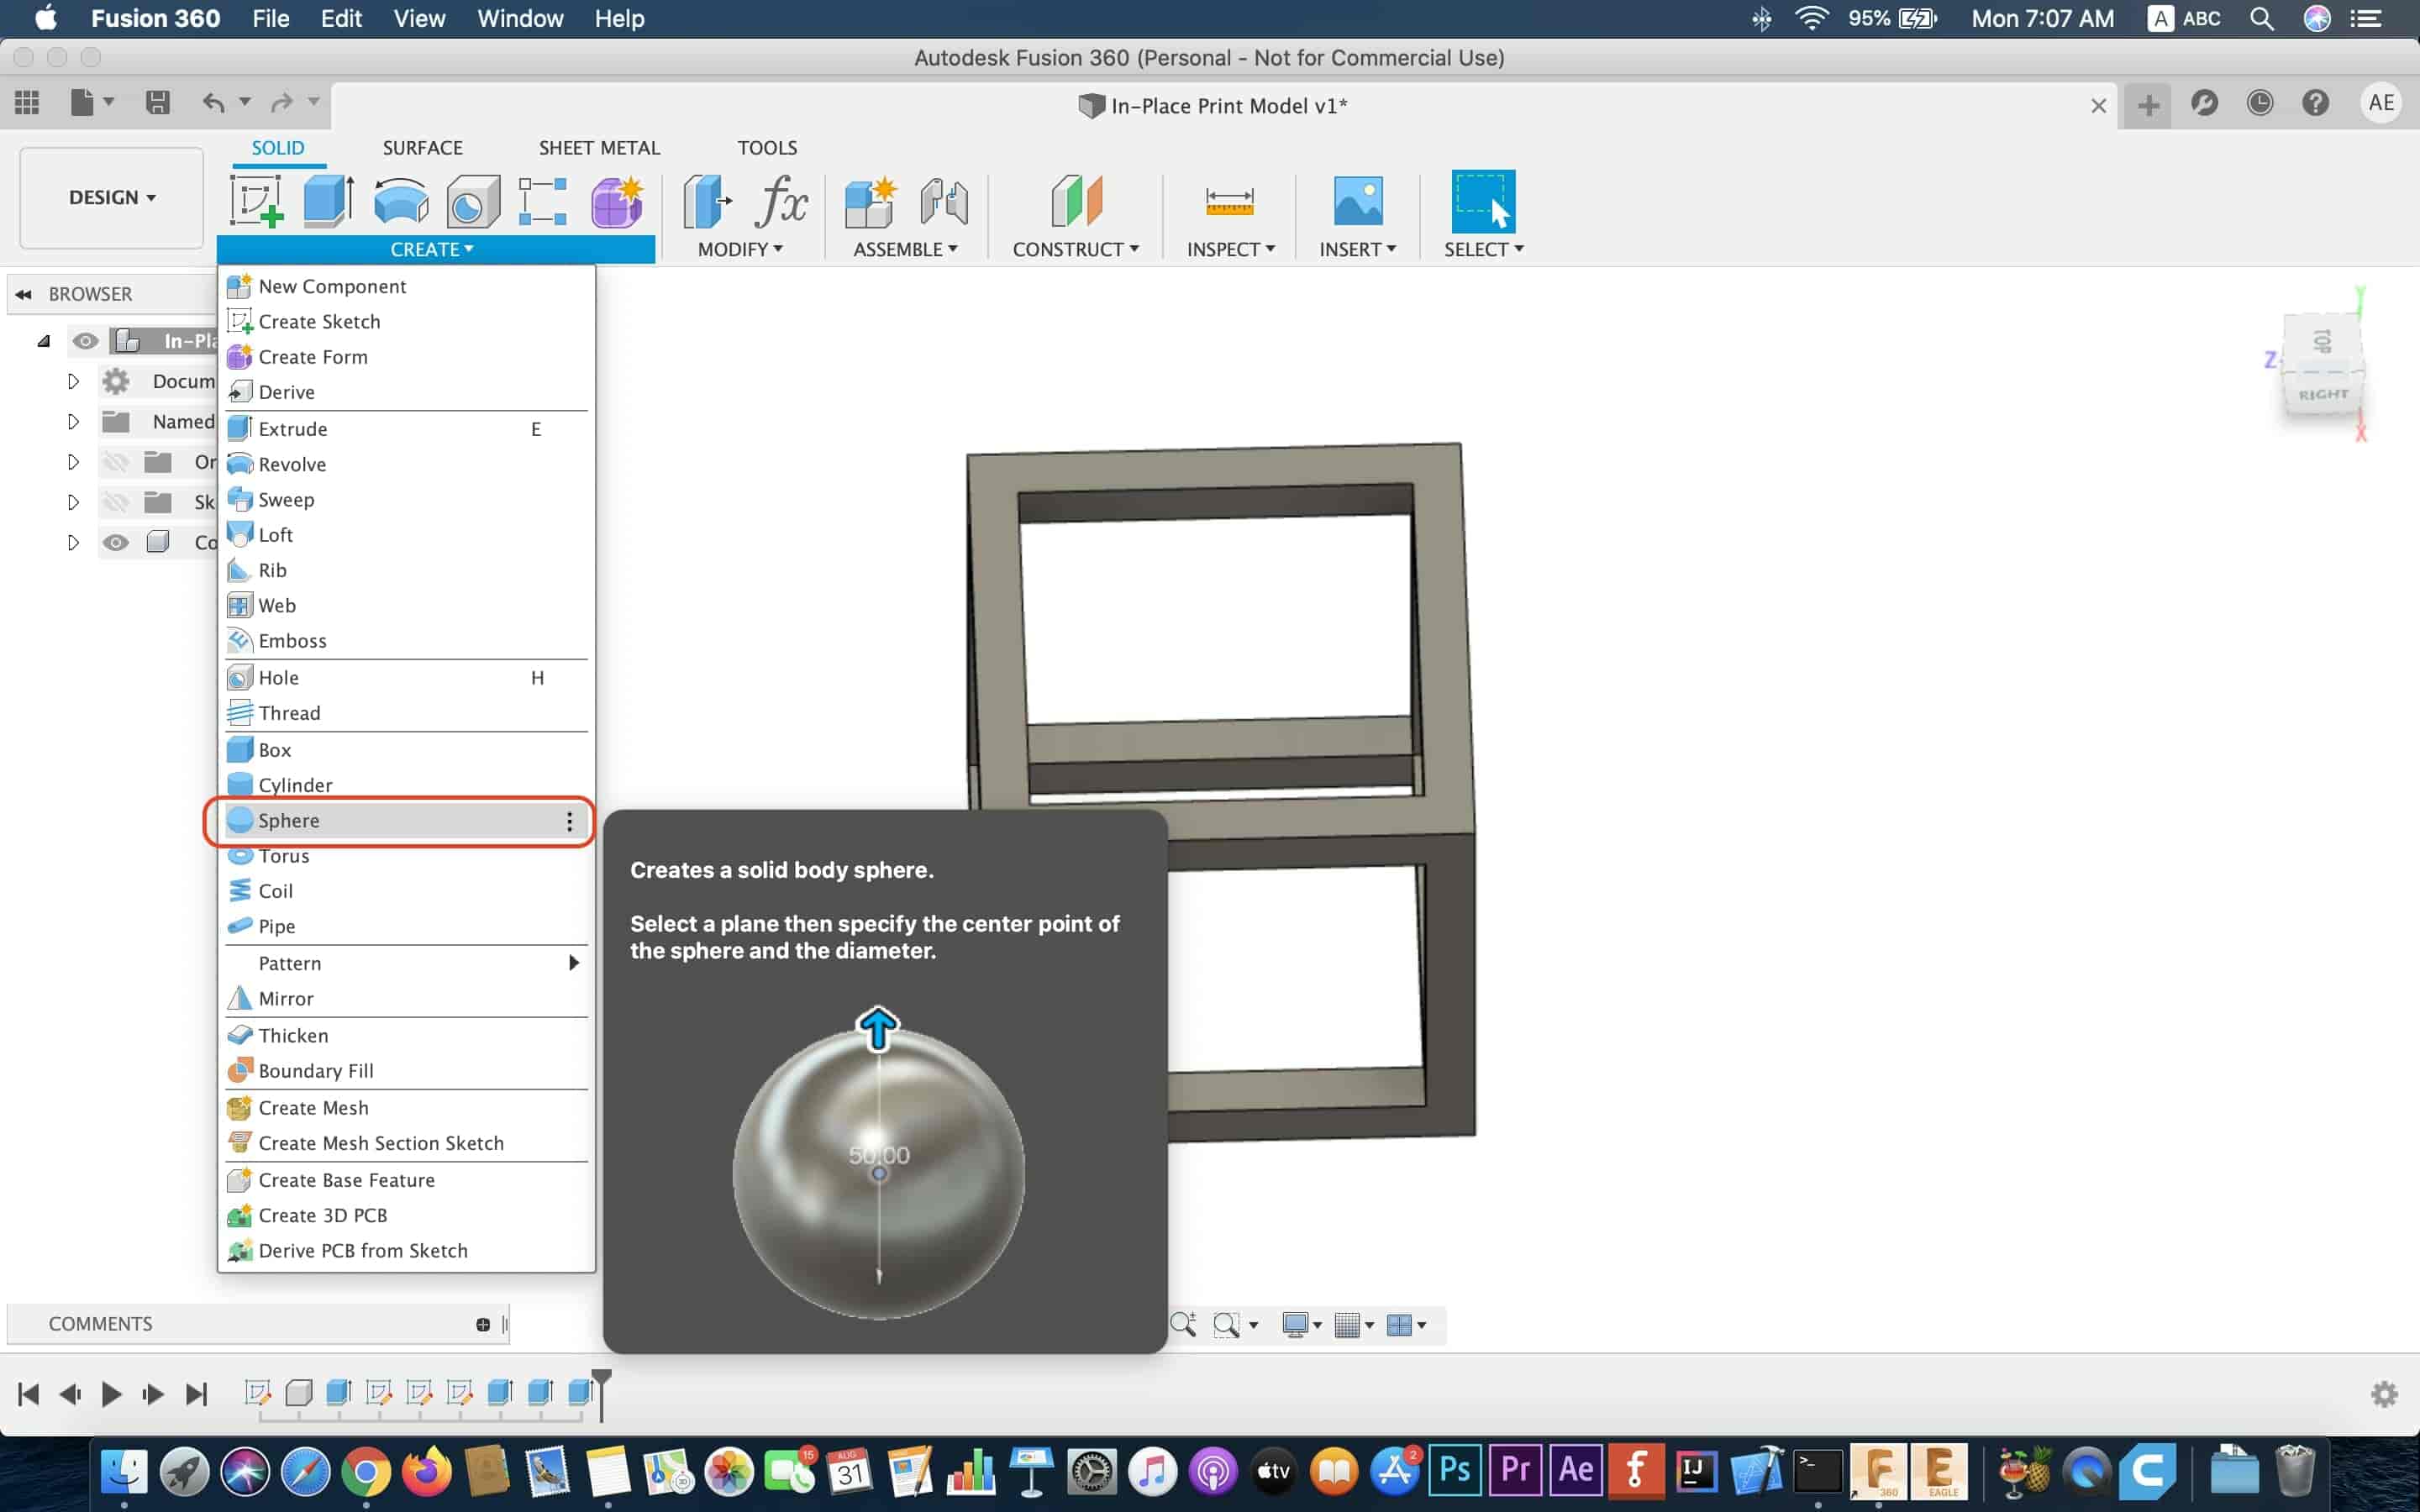Image resolution: width=2420 pixels, height=1512 pixels.
Task: Open the Pattern submenu arrow
Action: (573, 962)
